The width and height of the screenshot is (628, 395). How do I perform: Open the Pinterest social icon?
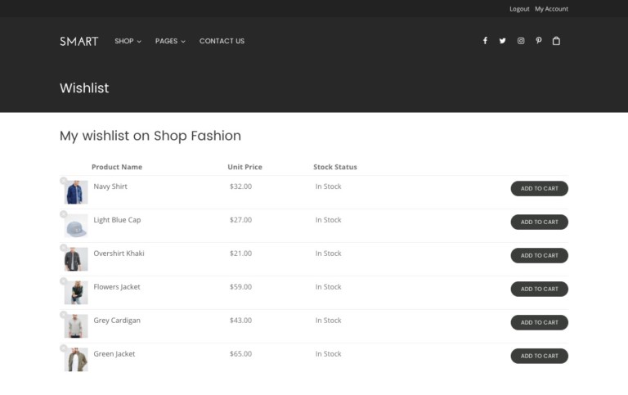[538, 41]
